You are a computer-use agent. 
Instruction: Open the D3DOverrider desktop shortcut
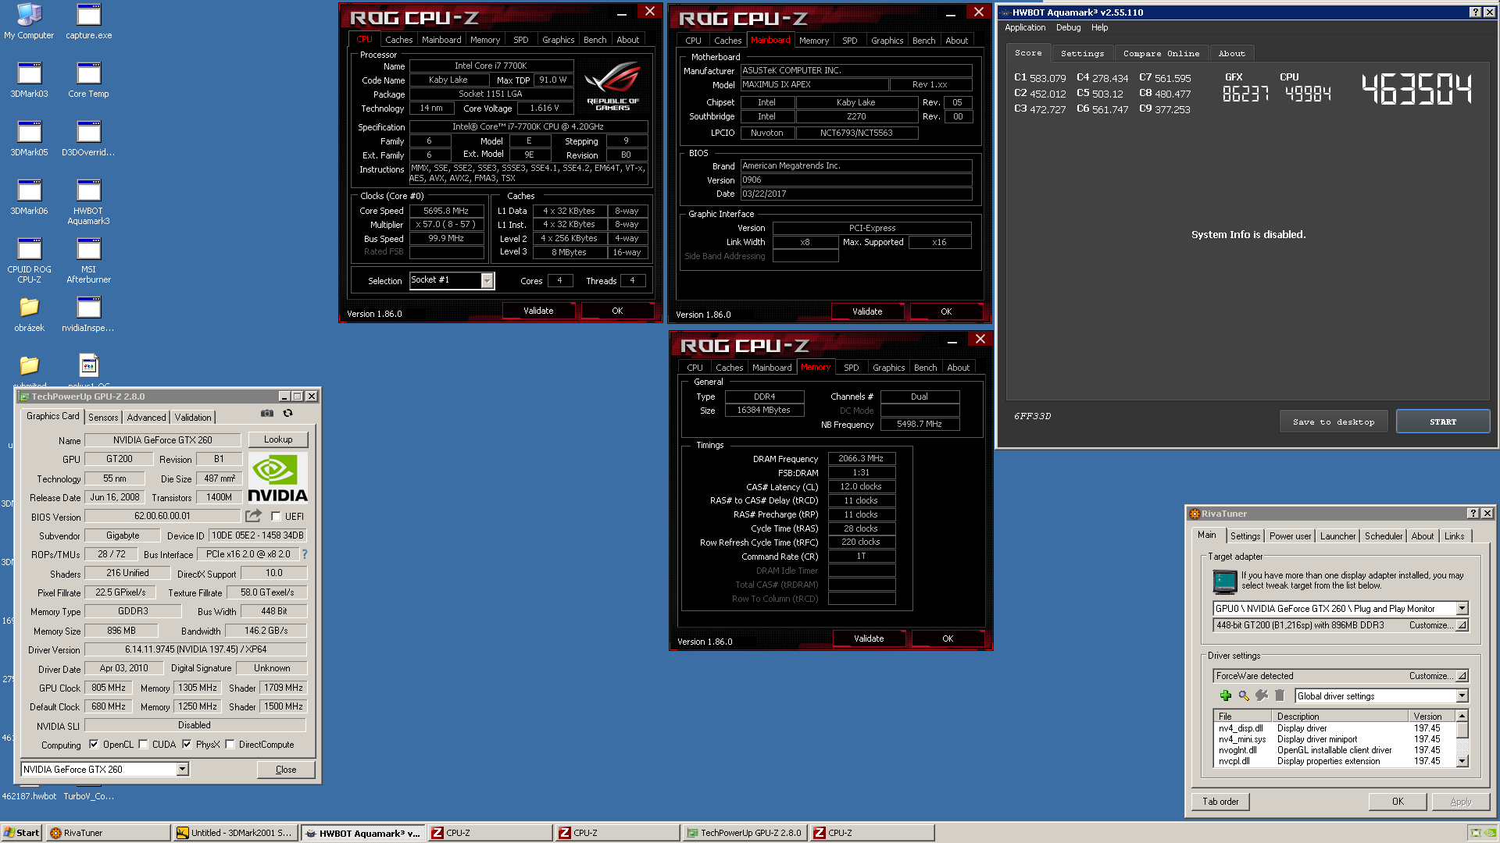[x=88, y=138]
